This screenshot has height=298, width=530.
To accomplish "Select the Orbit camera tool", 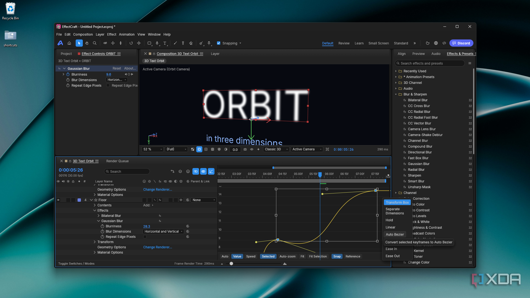I will [105, 43].
